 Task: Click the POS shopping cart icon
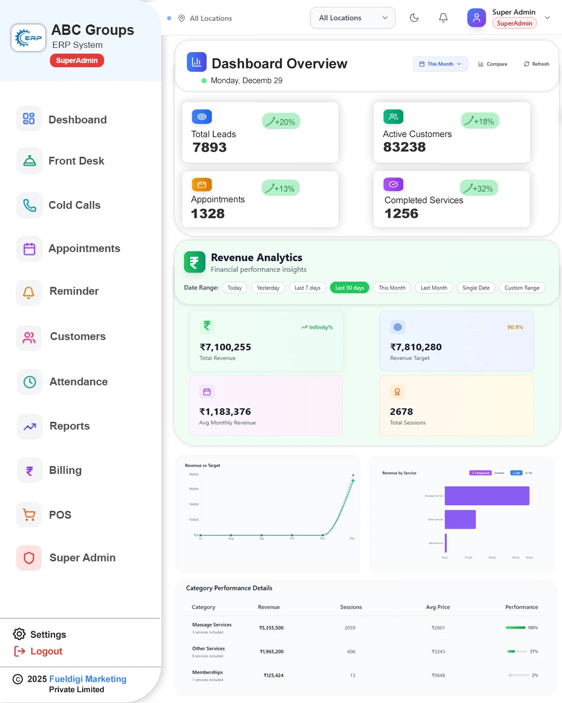coord(30,514)
